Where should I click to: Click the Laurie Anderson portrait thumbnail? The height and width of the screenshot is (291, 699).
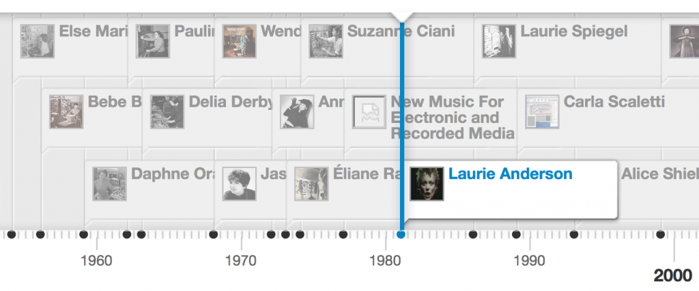pos(427,183)
